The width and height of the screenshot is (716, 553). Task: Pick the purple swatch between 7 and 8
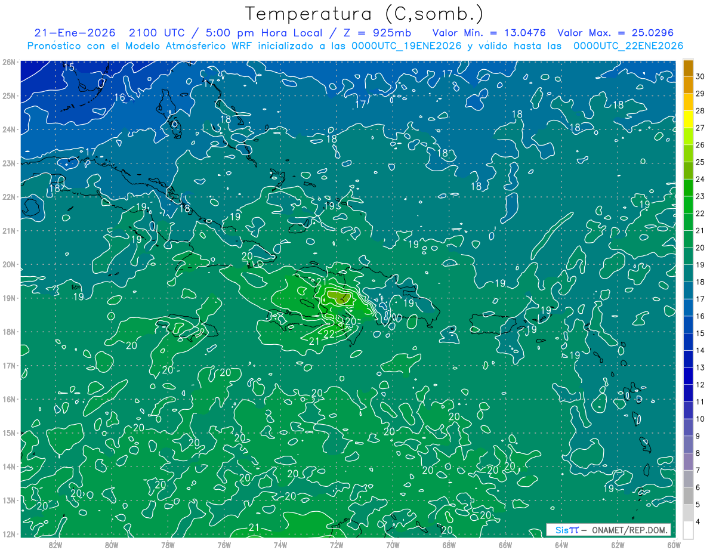point(688,462)
